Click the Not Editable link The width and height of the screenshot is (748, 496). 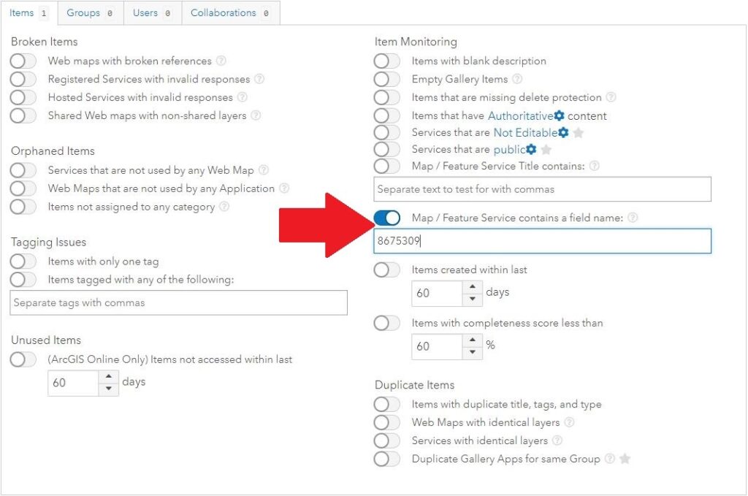[524, 132]
